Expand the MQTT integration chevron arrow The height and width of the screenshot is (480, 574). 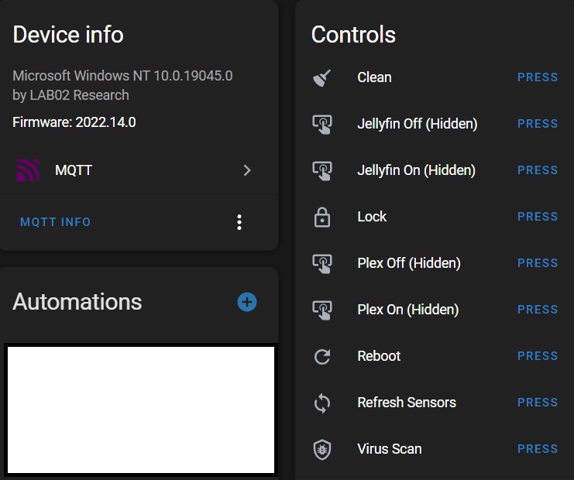(247, 170)
